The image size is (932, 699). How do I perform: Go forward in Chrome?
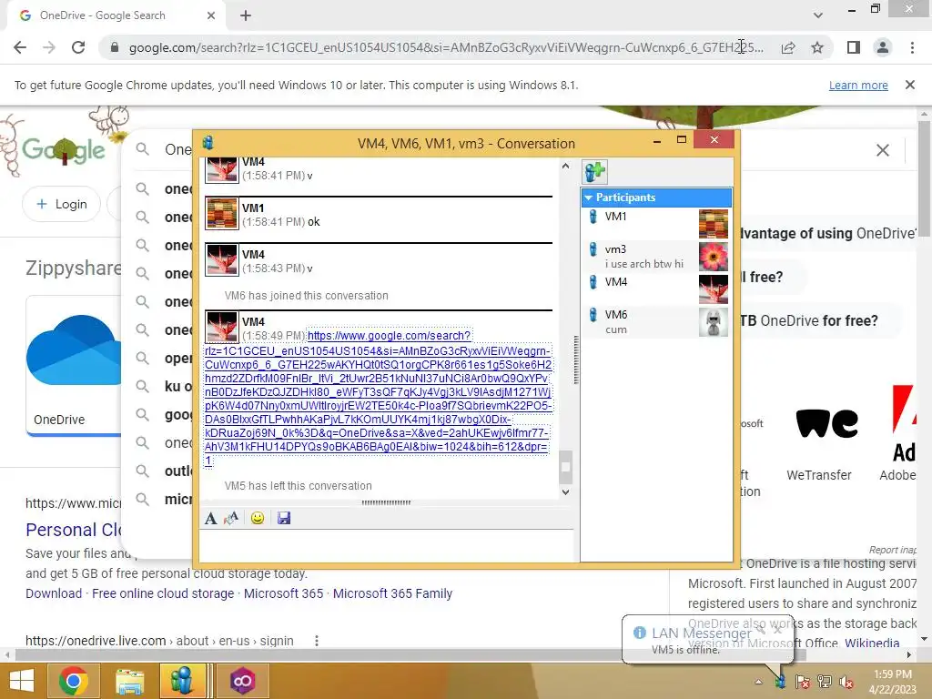click(x=49, y=47)
